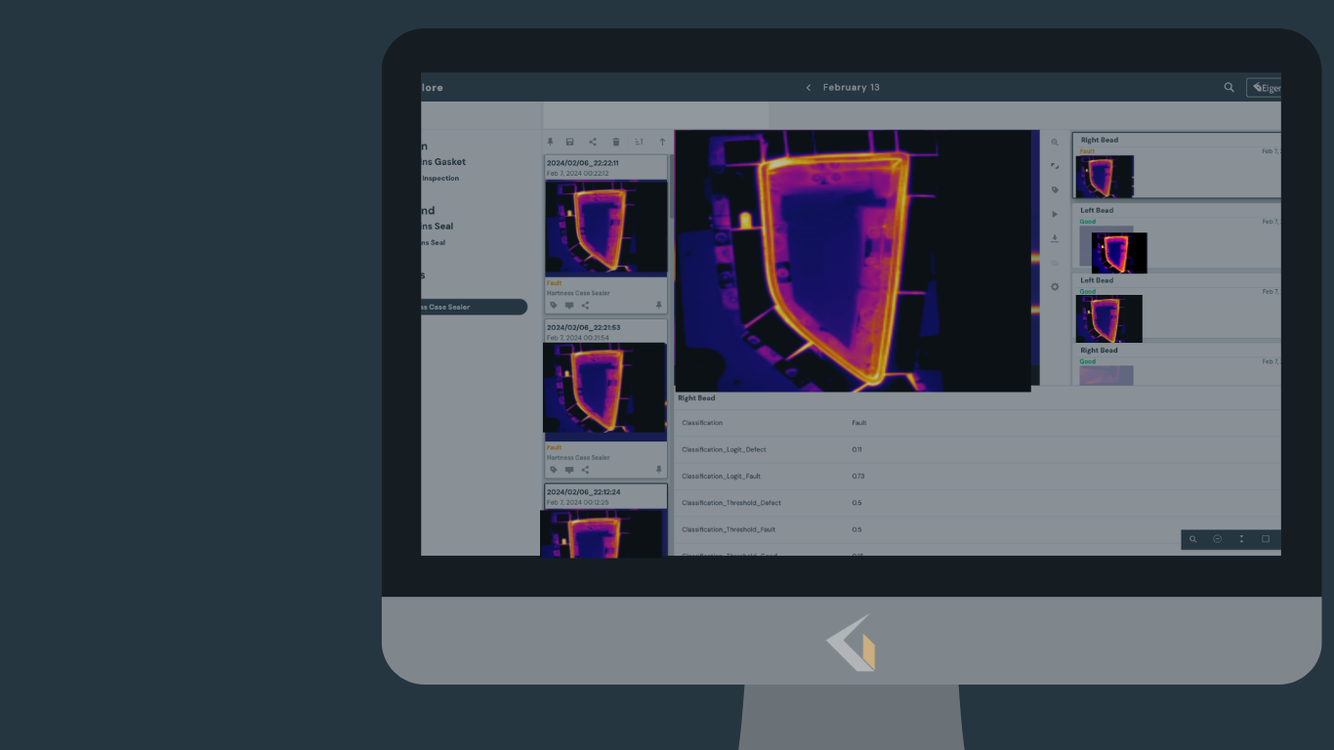This screenshot has width=1334, height=750.
Task: Open comments on the 22:22:11 card
Action: pos(569,306)
